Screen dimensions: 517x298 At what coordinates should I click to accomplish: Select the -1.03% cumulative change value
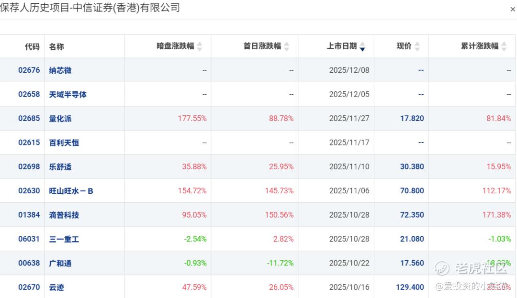(x=500, y=239)
